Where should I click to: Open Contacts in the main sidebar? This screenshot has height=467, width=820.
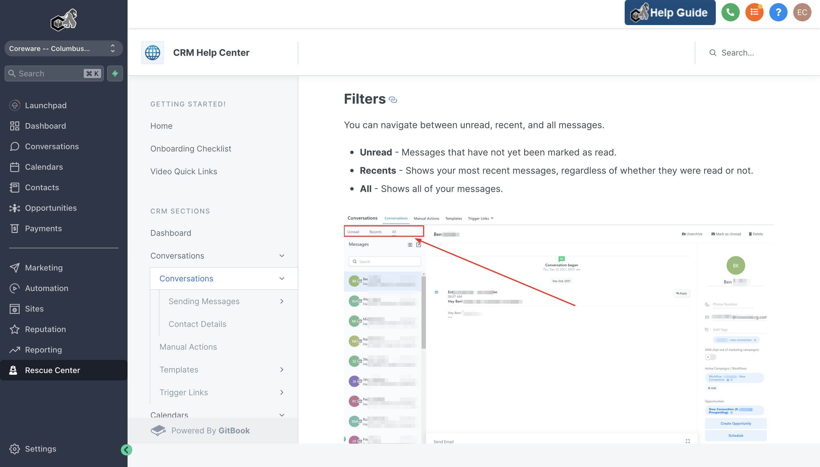pyautogui.click(x=64, y=187)
